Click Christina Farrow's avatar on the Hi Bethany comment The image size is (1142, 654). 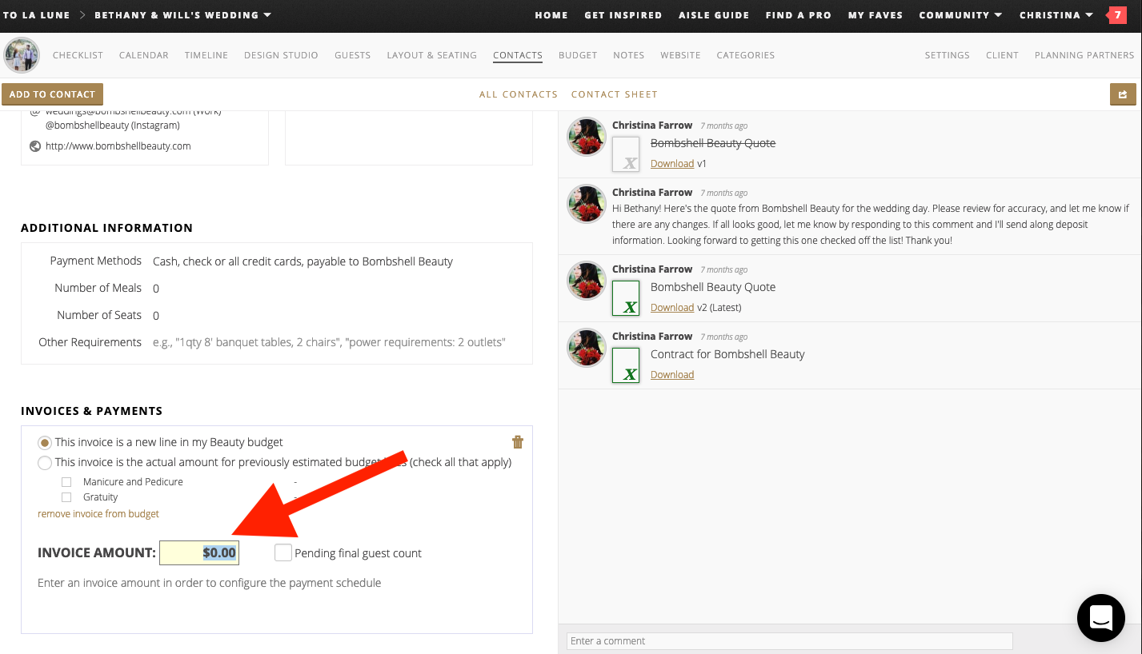pyautogui.click(x=587, y=204)
